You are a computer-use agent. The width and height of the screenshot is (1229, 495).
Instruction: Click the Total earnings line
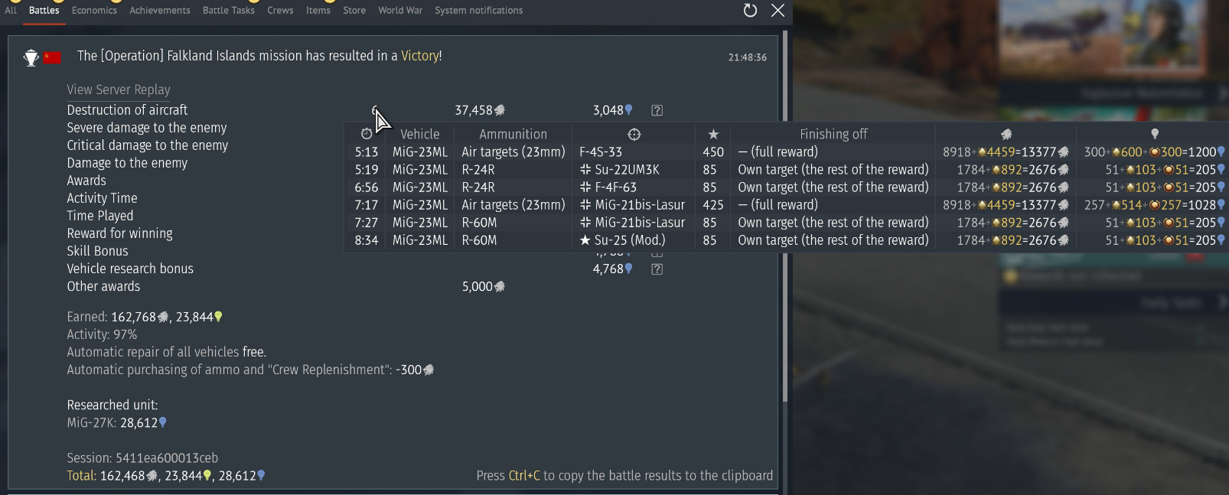[166, 476]
